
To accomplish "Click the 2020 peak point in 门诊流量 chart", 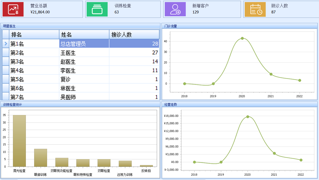I will tap(242, 38).
